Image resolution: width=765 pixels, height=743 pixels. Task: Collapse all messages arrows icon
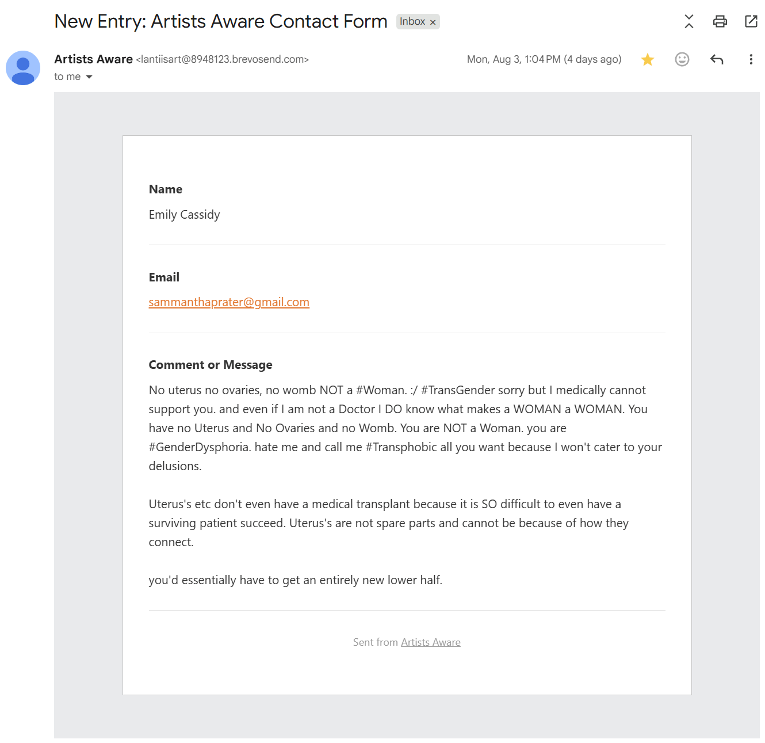point(688,22)
